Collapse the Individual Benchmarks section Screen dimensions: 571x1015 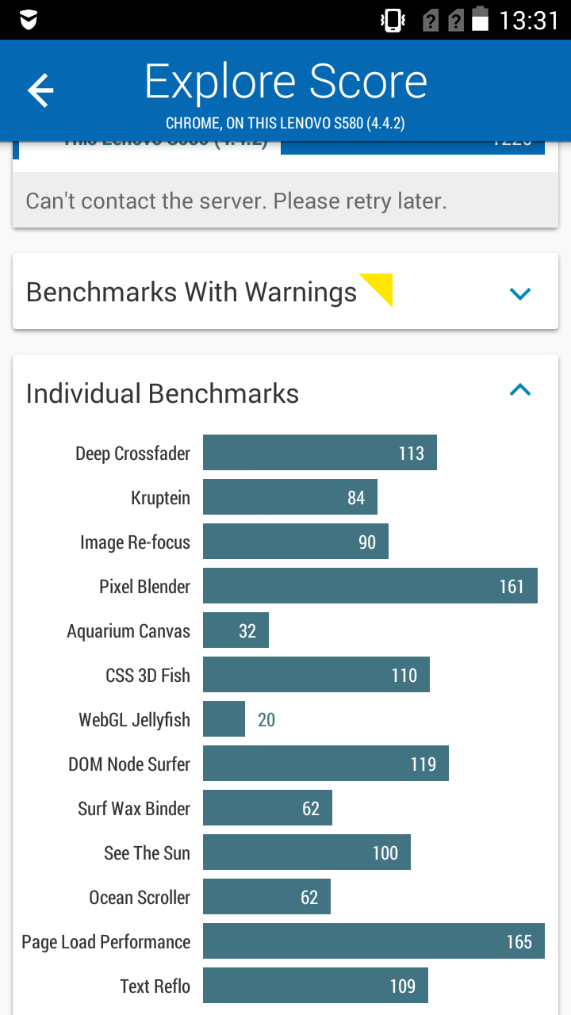coord(519,389)
